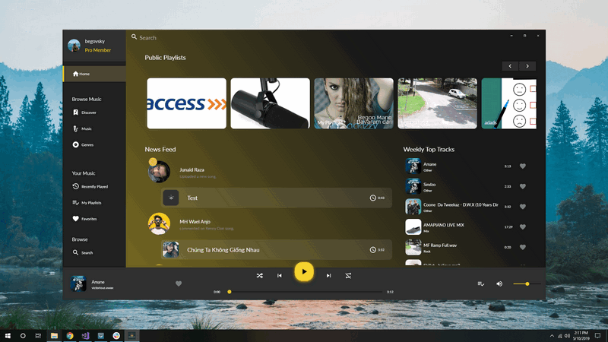Screen dimensions: 608x342
Task: Adjust the yellow volume slider
Action: tap(527, 283)
